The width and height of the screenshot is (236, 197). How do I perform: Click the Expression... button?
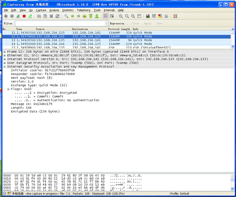click(119, 23)
